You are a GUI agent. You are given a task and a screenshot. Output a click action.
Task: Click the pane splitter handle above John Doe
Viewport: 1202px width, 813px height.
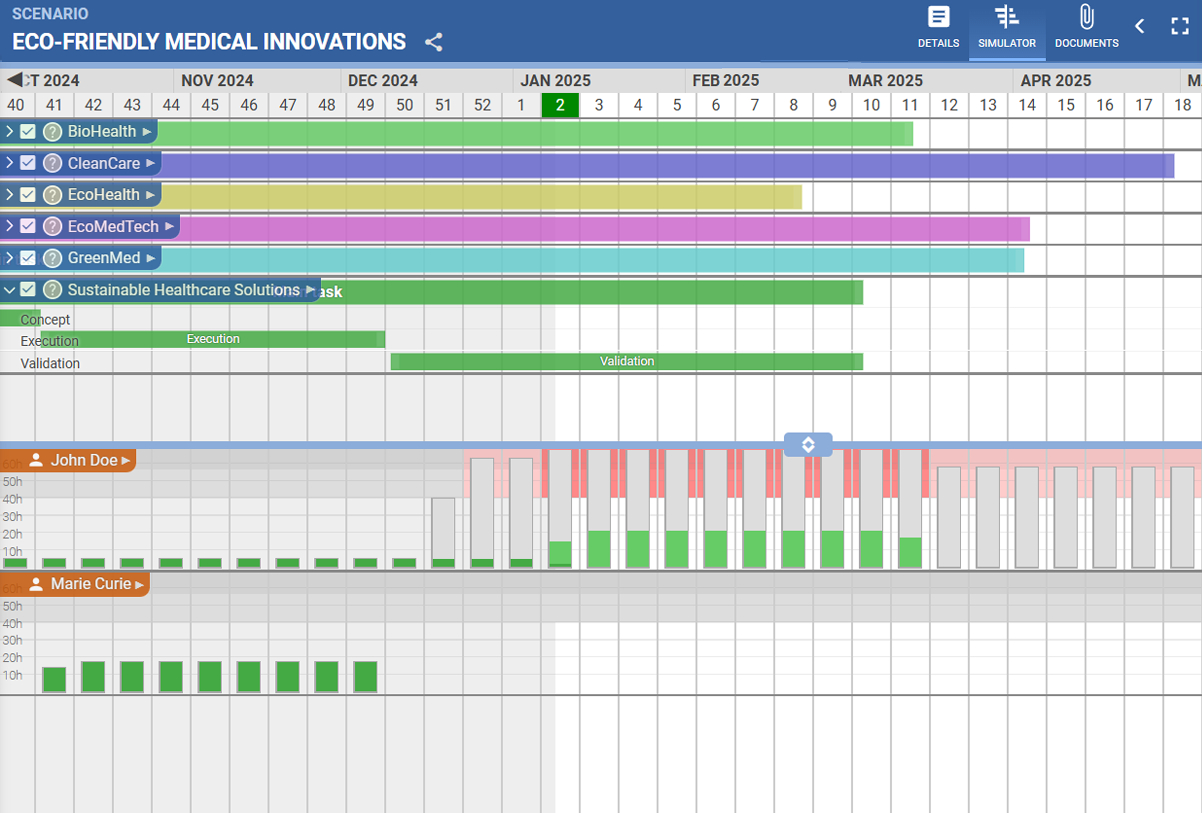pyautogui.click(x=808, y=445)
